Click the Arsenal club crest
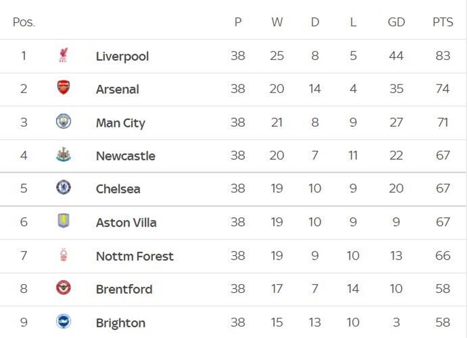468x338 pixels. coord(64,88)
